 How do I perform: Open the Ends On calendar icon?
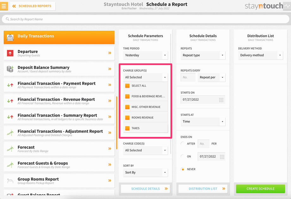[222, 157]
